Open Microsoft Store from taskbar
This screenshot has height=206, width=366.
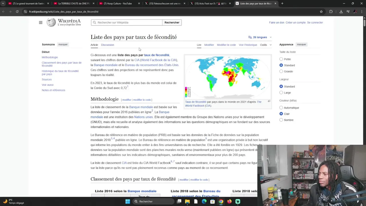[212, 201]
